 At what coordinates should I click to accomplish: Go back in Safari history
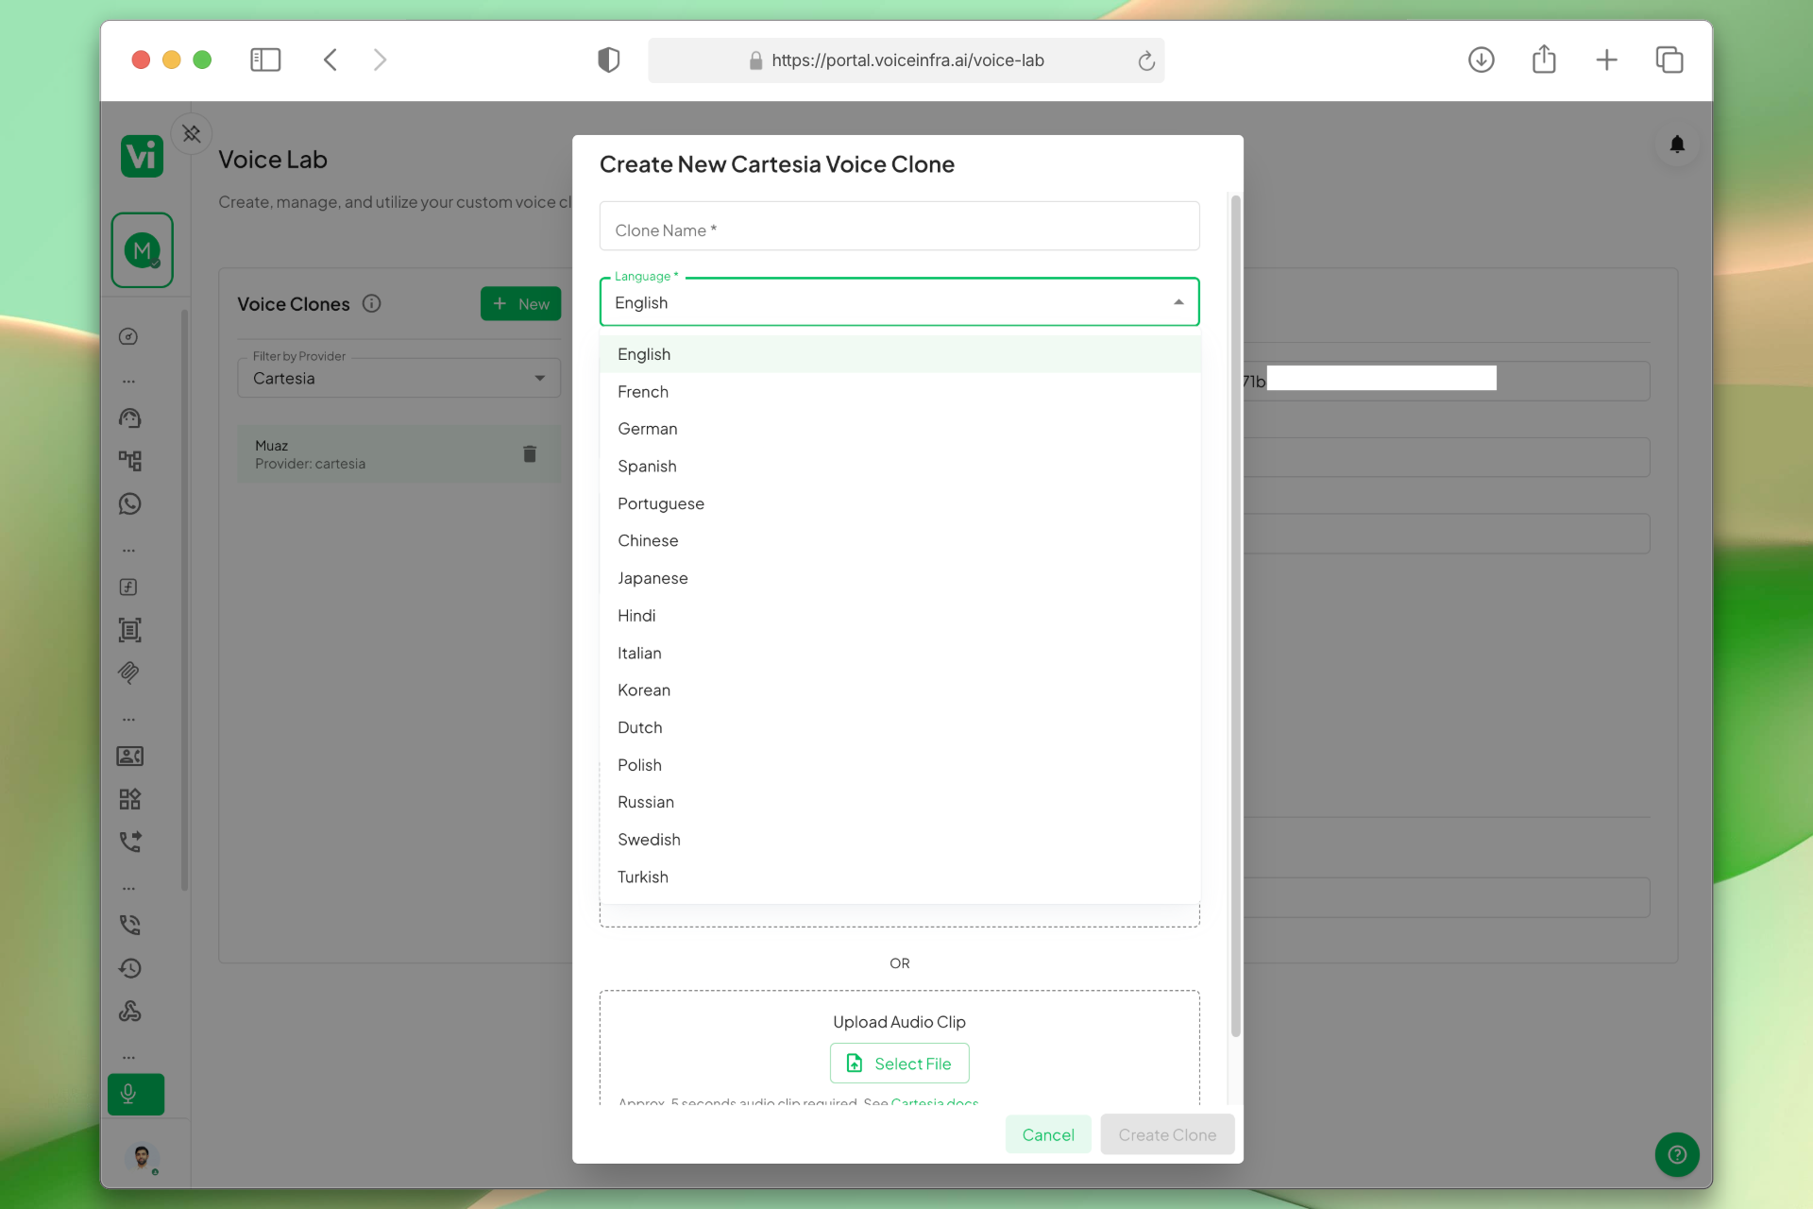(x=330, y=60)
